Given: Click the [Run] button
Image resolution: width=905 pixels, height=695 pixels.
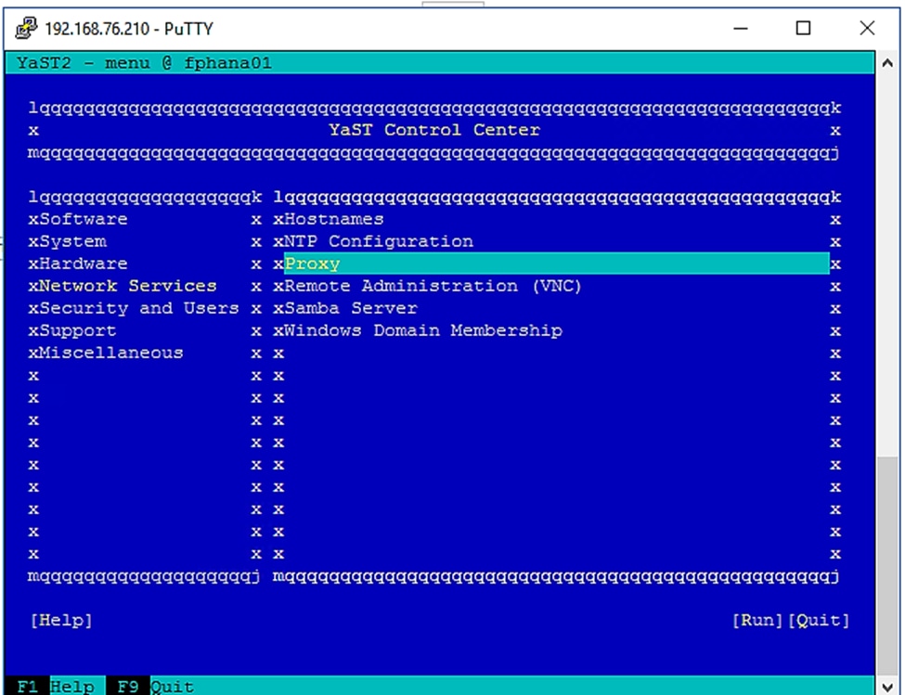Looking at the screenshot, I should (757, 620).
